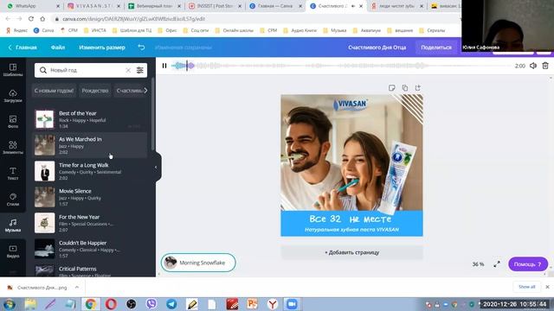Open the Photos sidebar panel
554x311 pixels.
(x=13, y=122)
